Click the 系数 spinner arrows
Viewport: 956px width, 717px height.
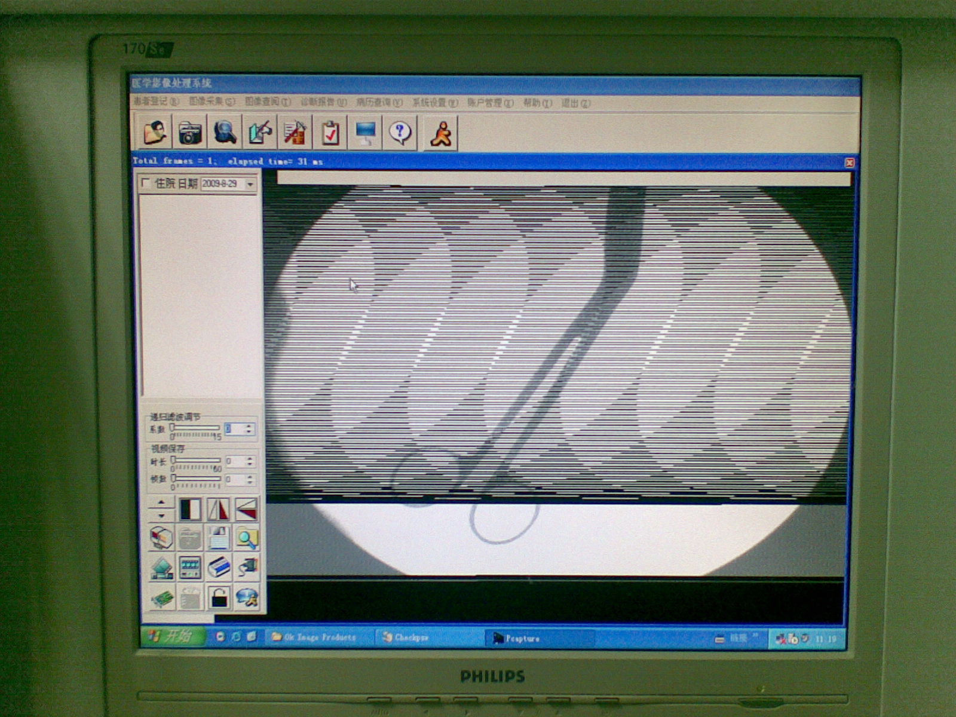point(249,429)
